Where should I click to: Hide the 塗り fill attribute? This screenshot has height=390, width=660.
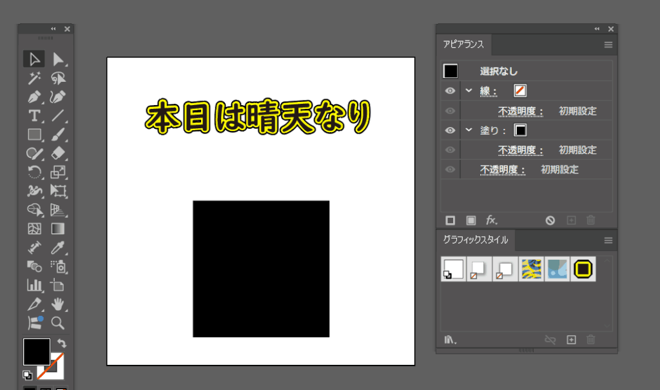tap(450, 130)
